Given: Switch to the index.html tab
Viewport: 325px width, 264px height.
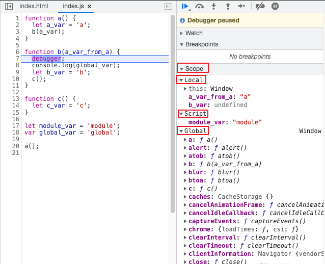Looking at the screenshot, I should point(34,6).
